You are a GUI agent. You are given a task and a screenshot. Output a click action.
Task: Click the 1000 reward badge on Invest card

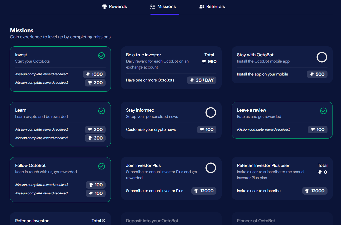point(94,74)
